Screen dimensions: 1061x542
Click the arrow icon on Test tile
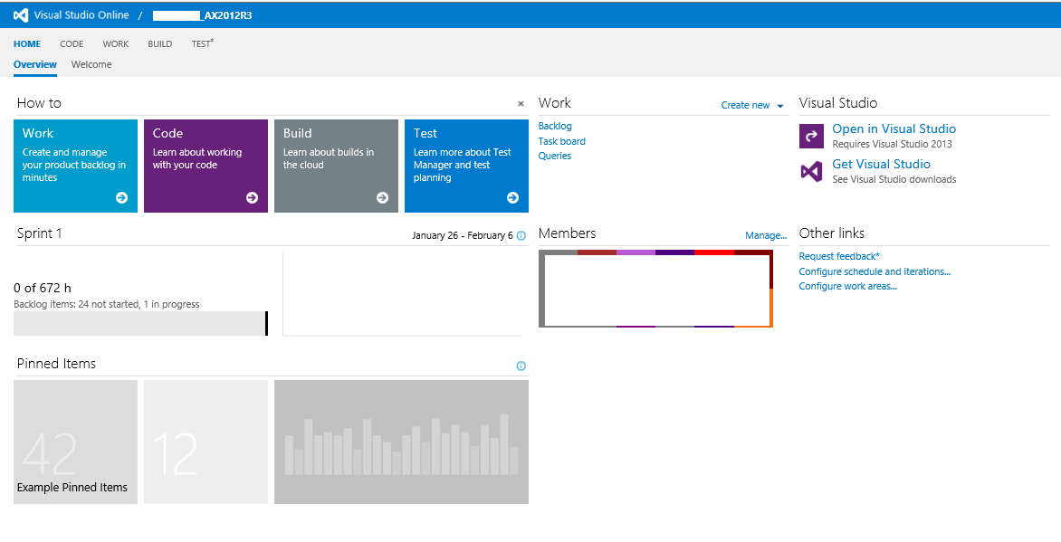point(512,197)
